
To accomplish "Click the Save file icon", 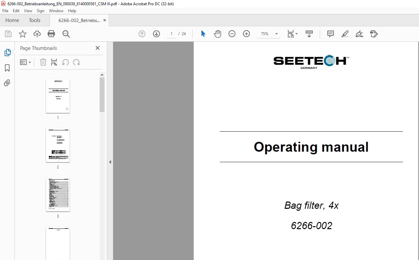I will click(8, 34).
